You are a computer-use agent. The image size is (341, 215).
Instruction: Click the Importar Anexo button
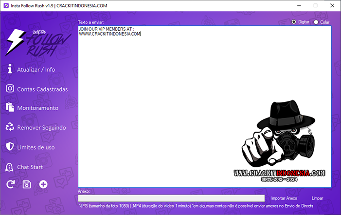pyautogui.click(x=284, y=198)
